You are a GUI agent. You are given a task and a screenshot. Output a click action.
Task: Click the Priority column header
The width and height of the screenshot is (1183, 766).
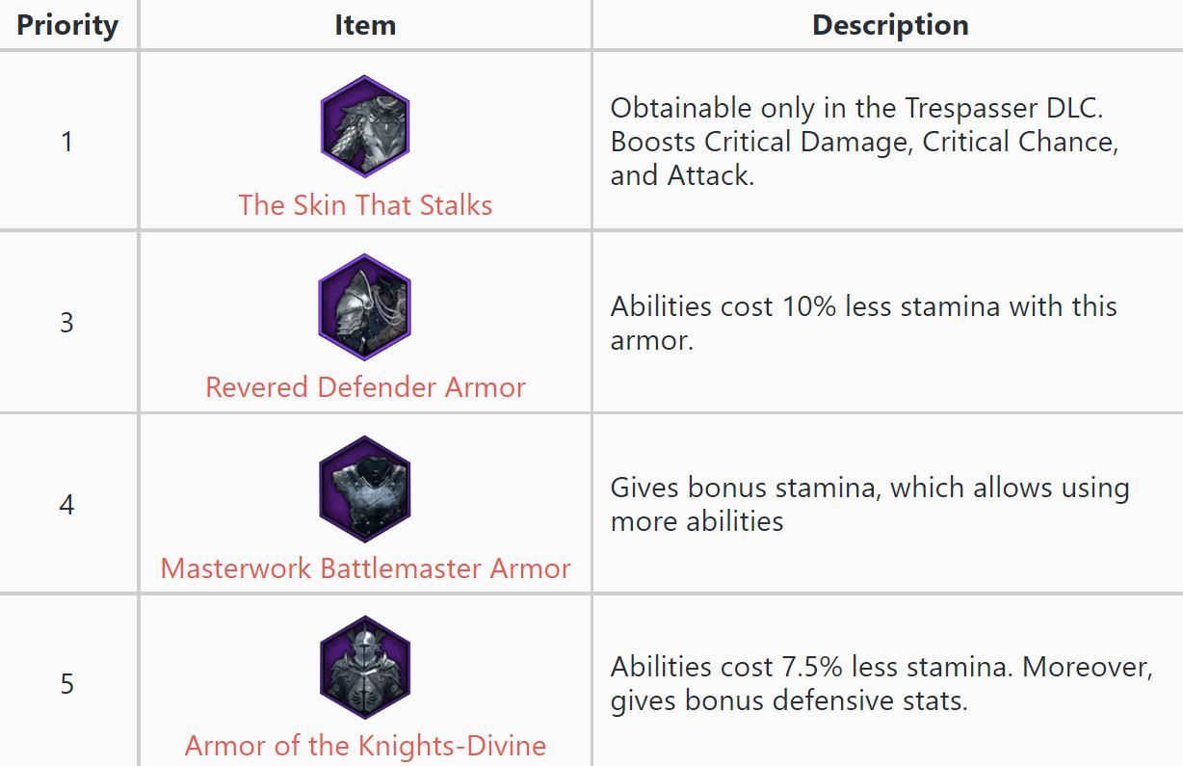pos(67,25)
